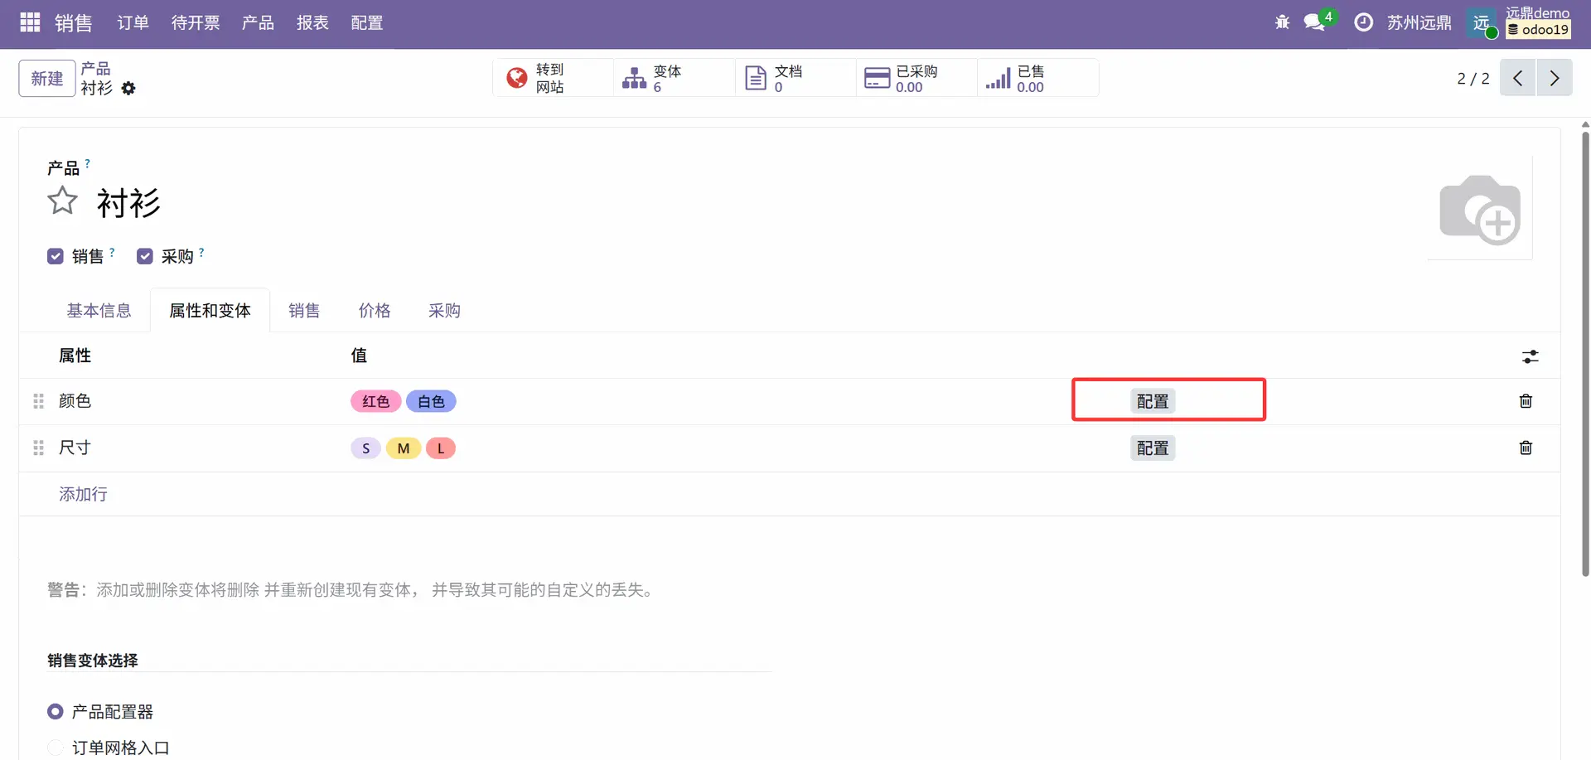
Task: Delete the 尺寸 attribute row
Action: [1526, 448]
